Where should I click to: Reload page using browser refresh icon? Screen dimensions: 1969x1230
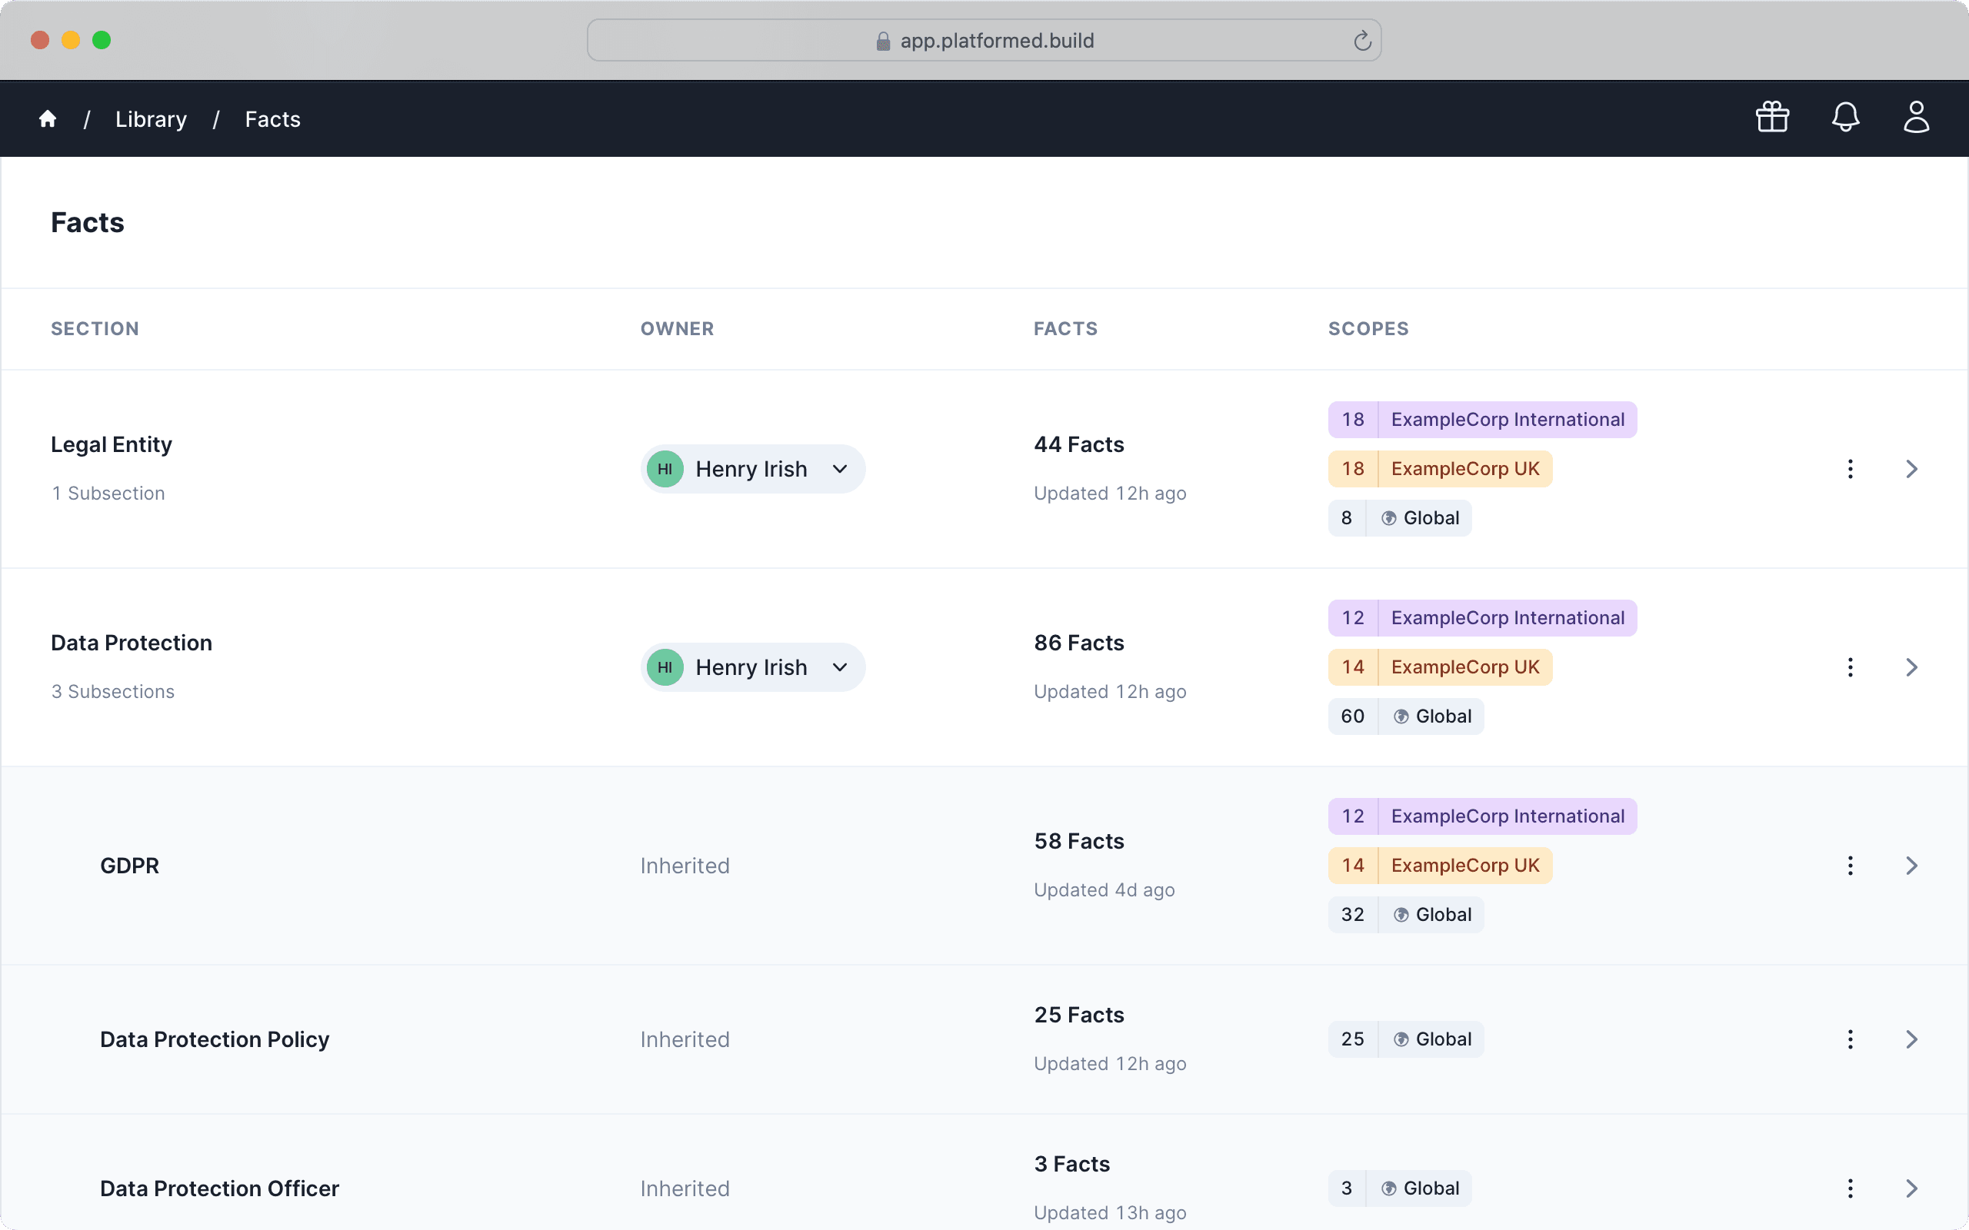1362,41
